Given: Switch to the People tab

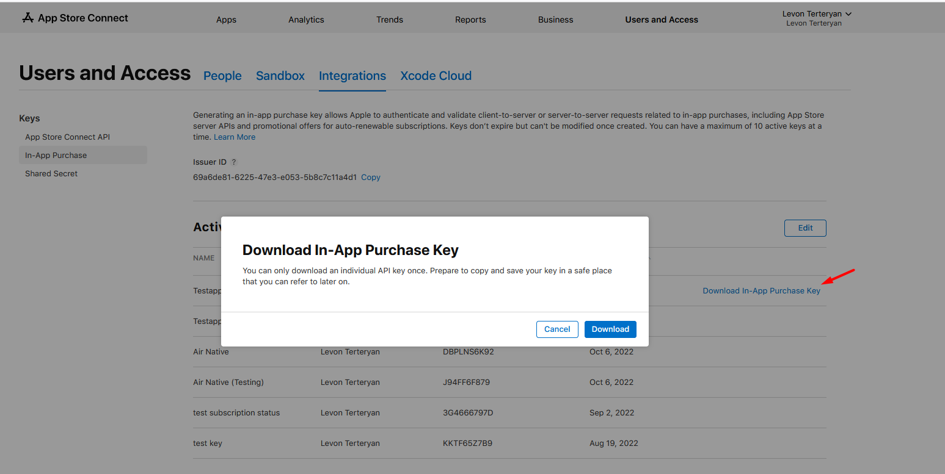Looking at the screenshot, I should click(x=222, y=76).
